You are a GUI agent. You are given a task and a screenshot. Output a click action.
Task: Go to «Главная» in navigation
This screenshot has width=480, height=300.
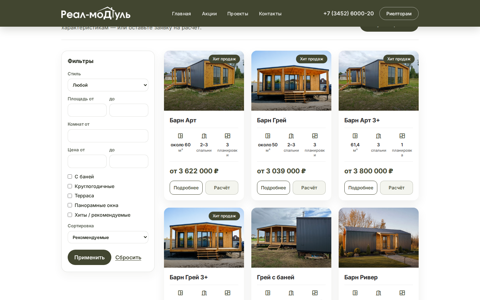[181, 14]
